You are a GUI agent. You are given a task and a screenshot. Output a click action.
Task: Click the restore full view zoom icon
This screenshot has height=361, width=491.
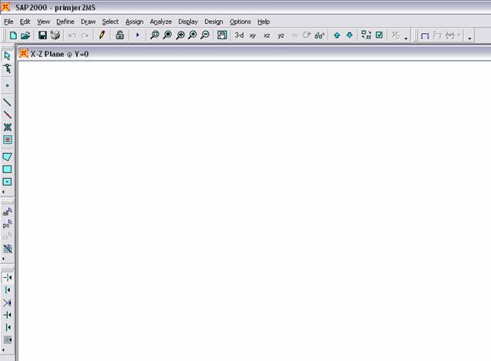click(167, 35)
